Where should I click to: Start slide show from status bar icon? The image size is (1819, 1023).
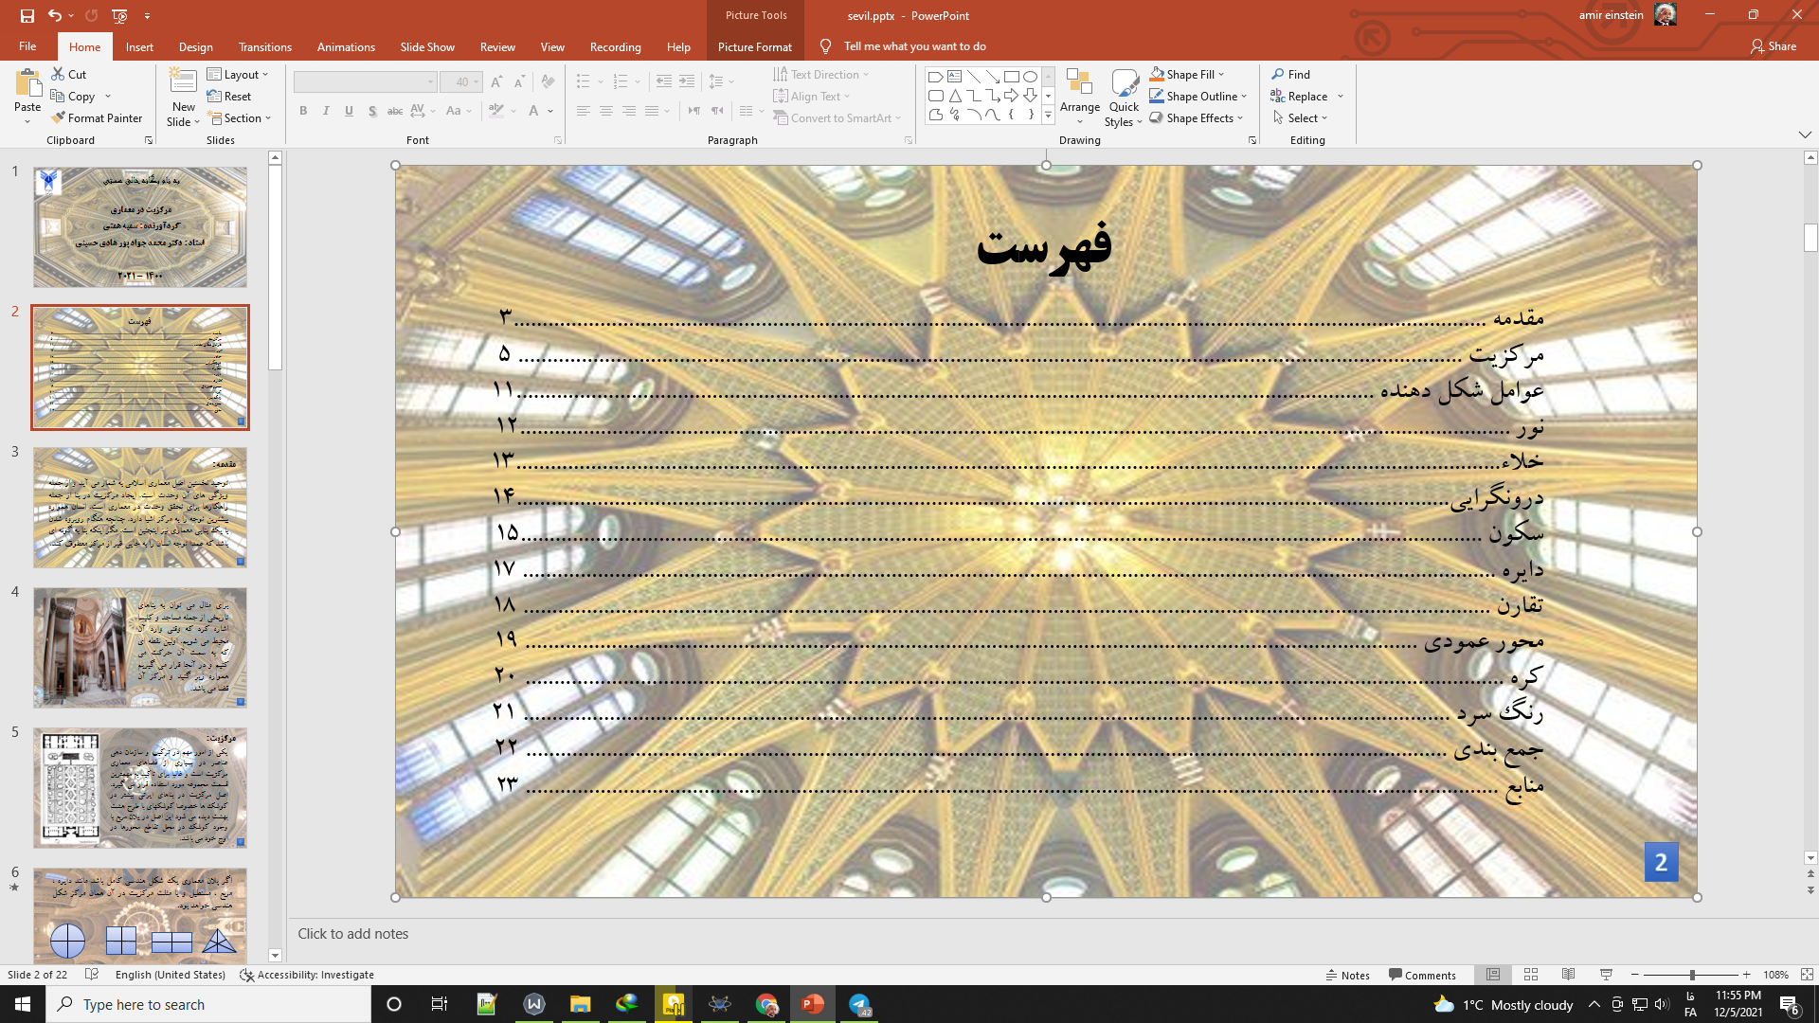pos(1606,975)
